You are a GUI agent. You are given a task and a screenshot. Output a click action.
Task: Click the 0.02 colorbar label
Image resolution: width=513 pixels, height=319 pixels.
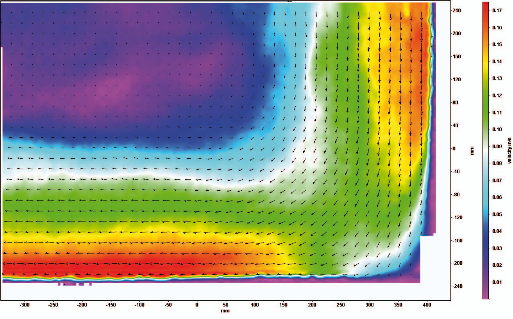pos(496,265)
